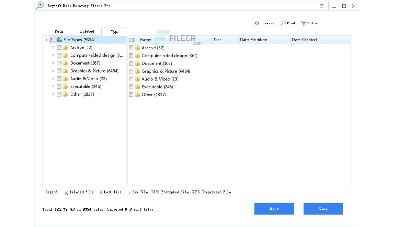Click Document folder icon in right file list
This screenshot has height=227, width=393.
tap(138, 63)
